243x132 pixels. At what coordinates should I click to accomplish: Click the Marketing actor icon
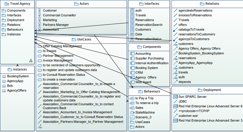tap(40, 20)
